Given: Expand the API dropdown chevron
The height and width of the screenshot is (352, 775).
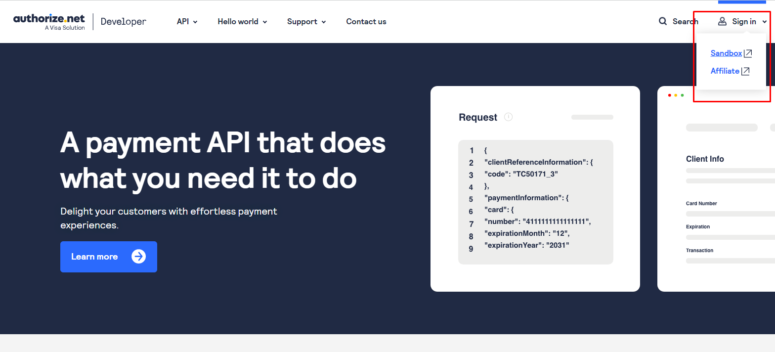Looking at the screenshot, I should click(195, 22).
